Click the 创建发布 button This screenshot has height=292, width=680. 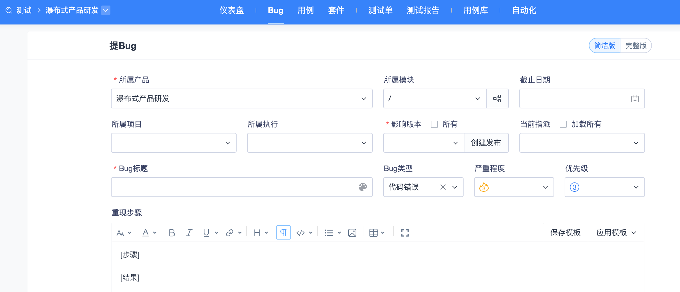click(486, 143)
